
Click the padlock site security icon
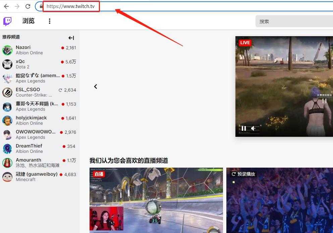click(x=41, y=6)
